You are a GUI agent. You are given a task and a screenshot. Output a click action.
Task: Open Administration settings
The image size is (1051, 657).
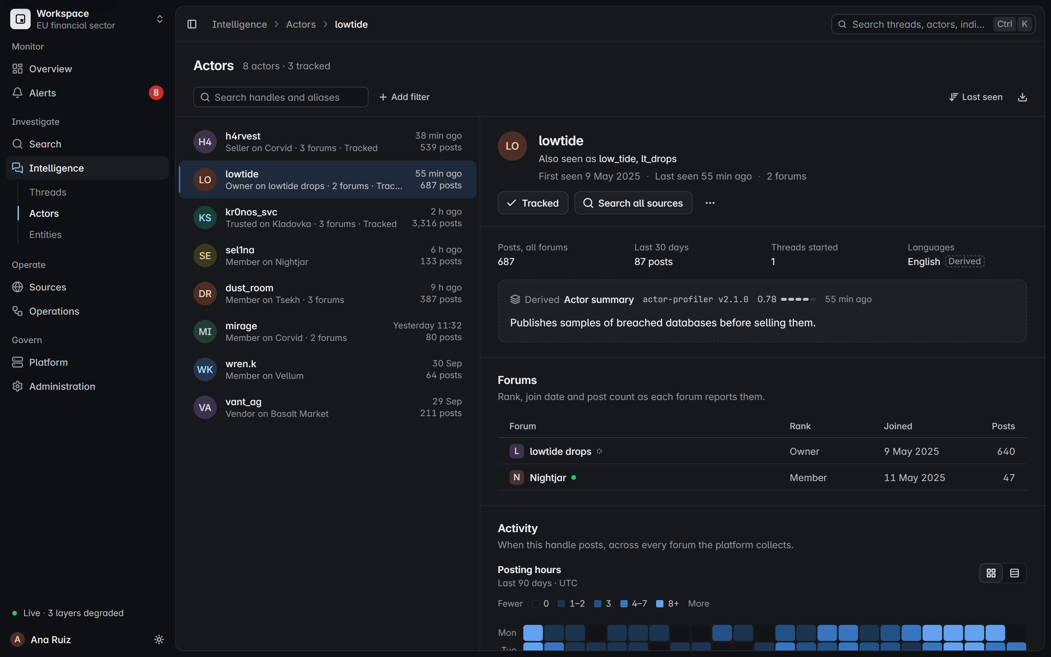(x=87, y=386)
